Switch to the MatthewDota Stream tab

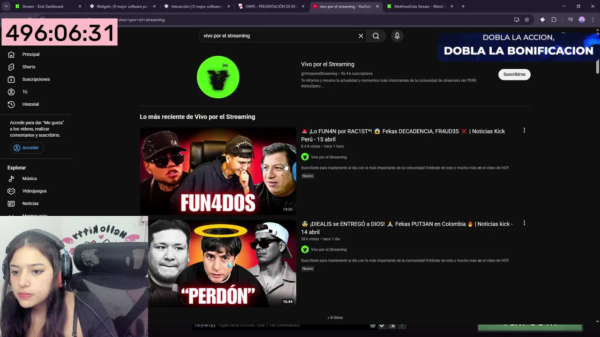[420, 7]
